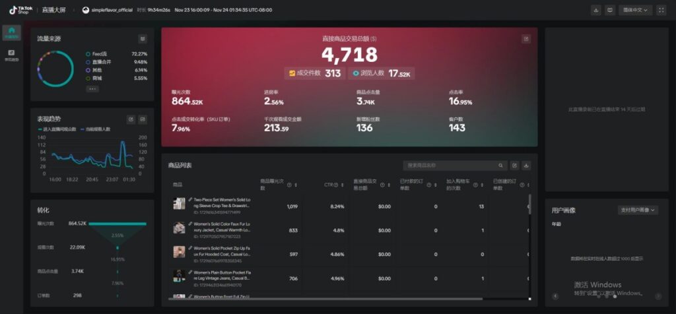Click edit icon next to product search box
676x314 pixels.
pyautogui.click(x=514, y=165)
